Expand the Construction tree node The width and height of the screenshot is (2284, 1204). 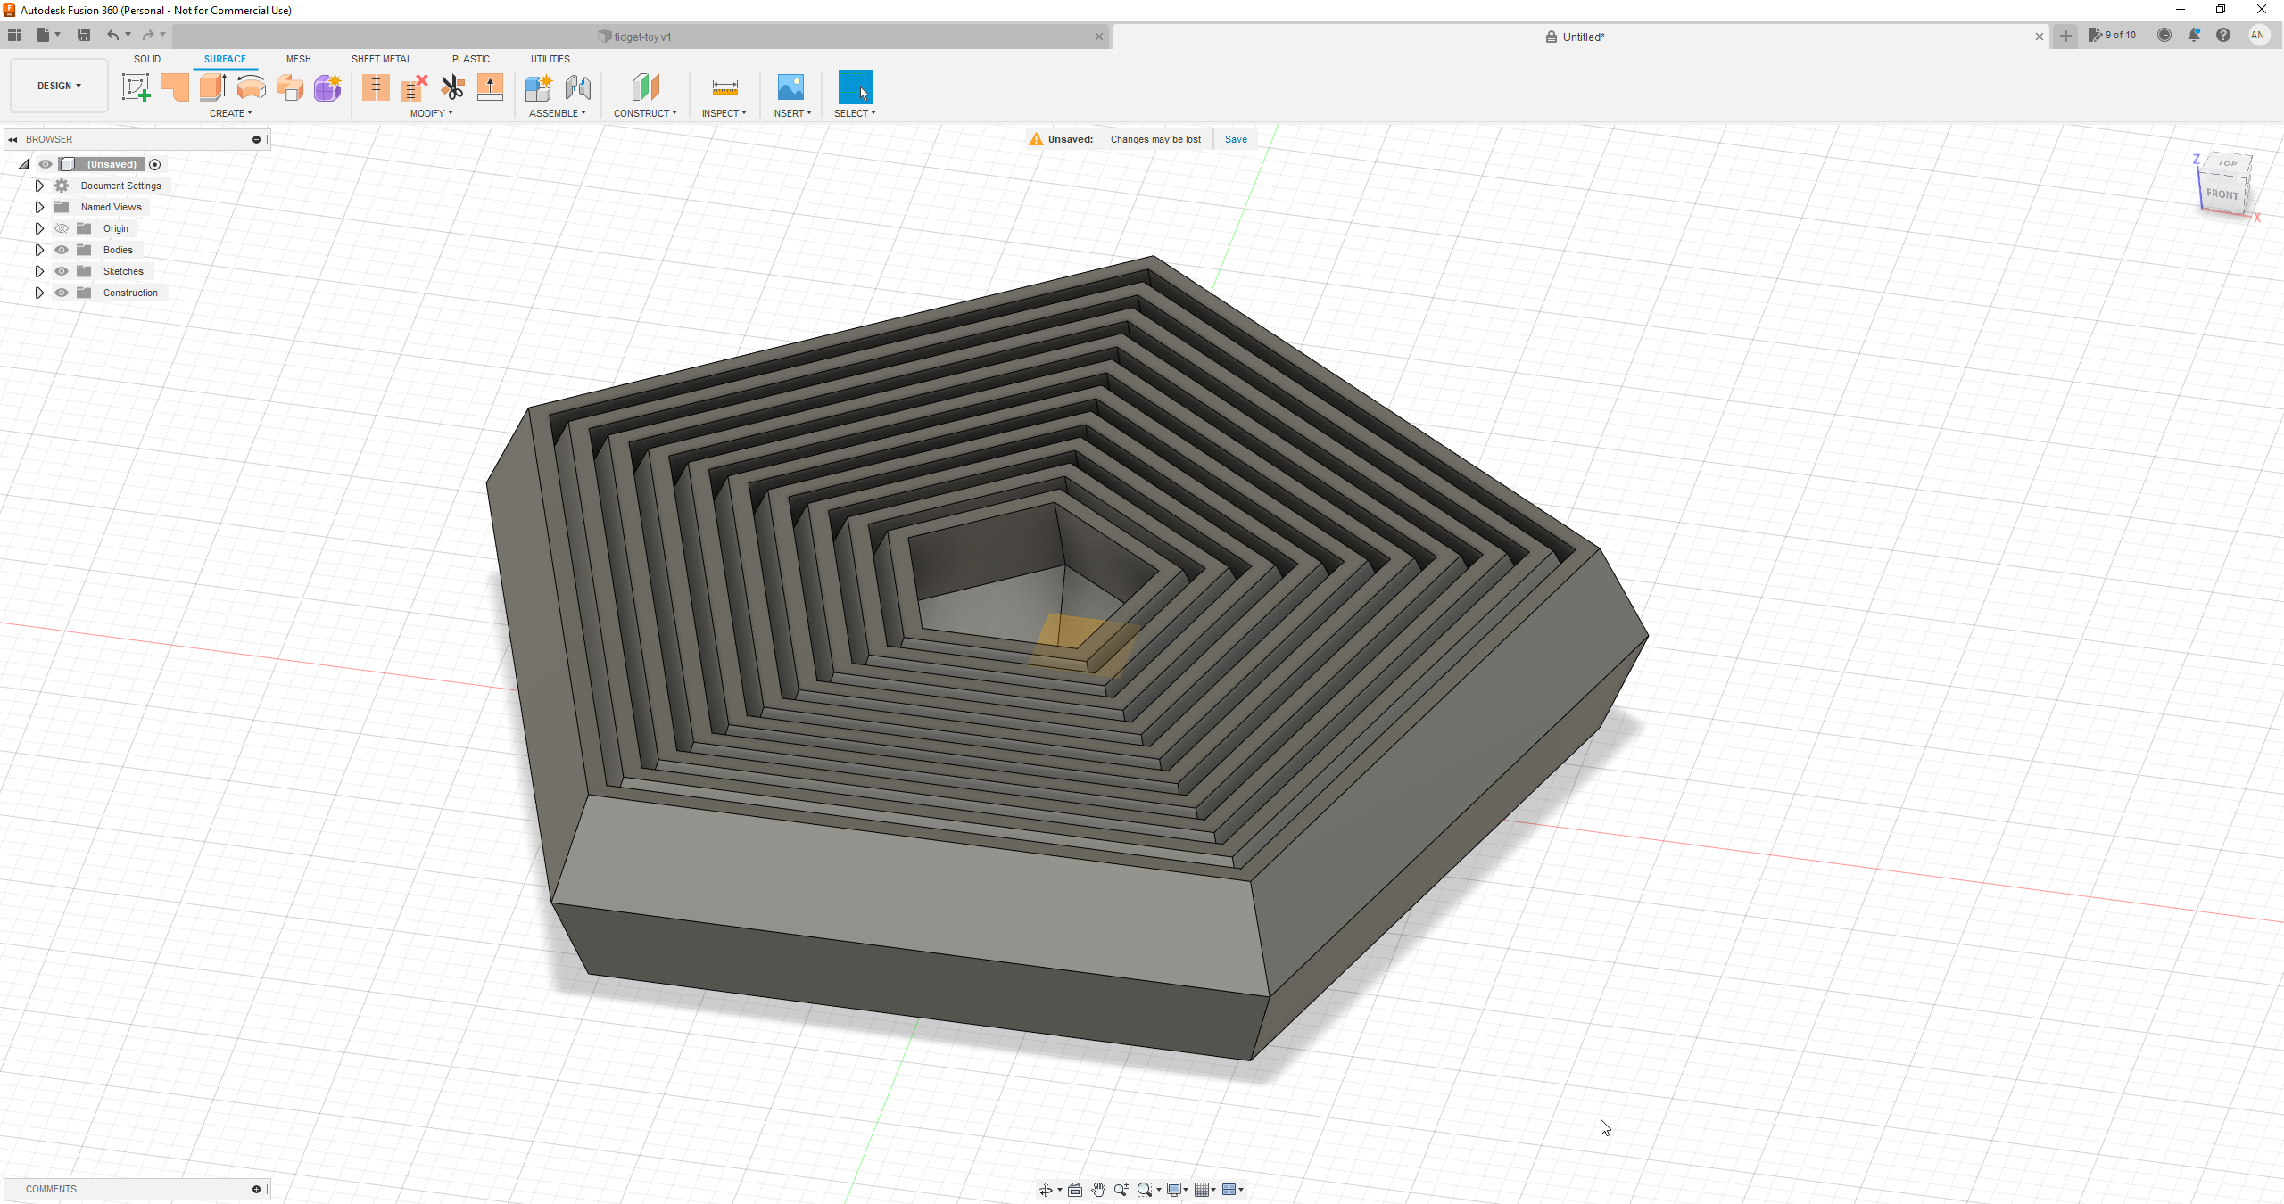coord(39,293)
